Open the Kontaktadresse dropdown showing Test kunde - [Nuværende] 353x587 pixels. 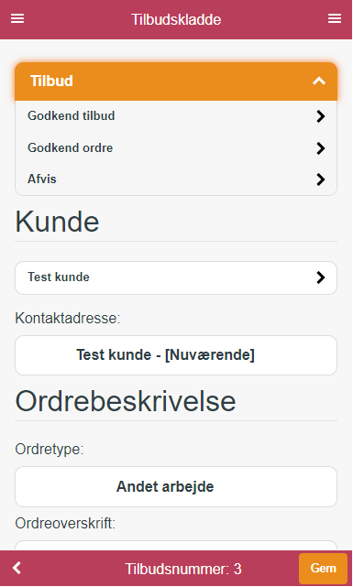point(176,355)
